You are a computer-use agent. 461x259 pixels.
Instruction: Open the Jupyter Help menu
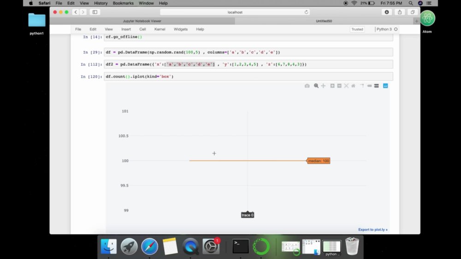coord(200,29)
